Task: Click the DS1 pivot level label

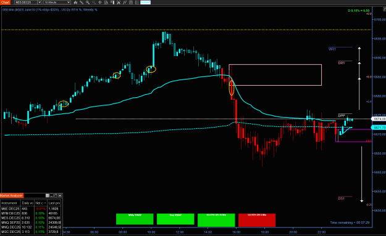Action: 341,198
